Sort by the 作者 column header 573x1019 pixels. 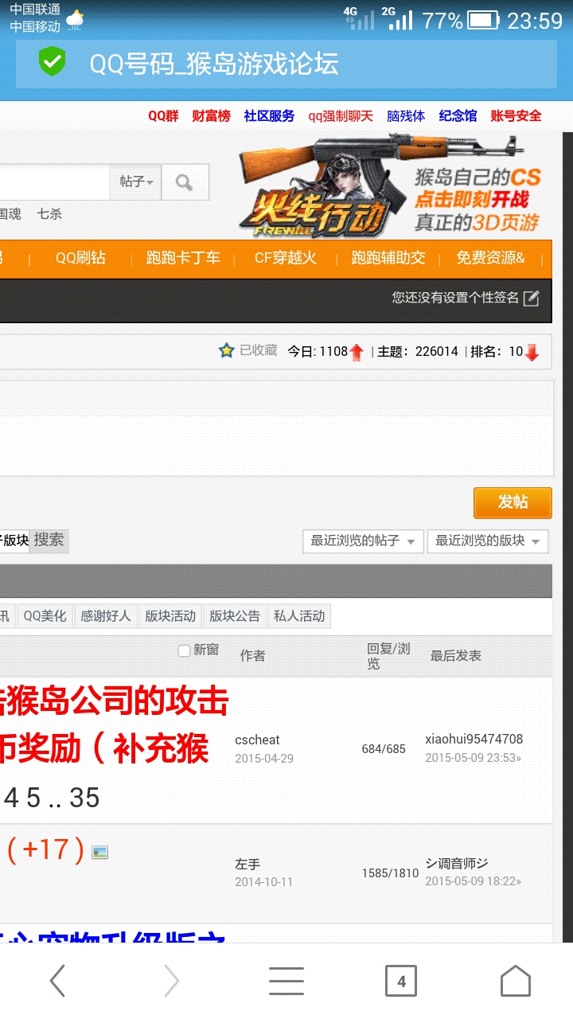[253, 656]
